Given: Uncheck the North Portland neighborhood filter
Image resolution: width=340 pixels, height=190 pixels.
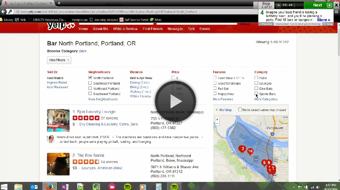Looking at the screenshot, I should coord(90,78).
